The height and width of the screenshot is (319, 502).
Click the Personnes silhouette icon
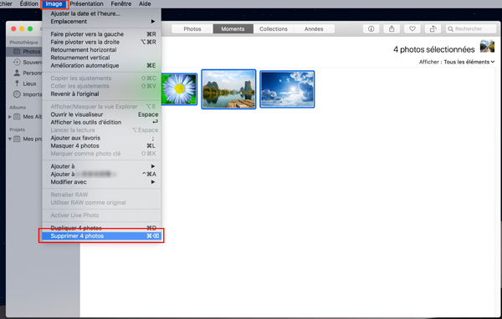tap(17, 73)
